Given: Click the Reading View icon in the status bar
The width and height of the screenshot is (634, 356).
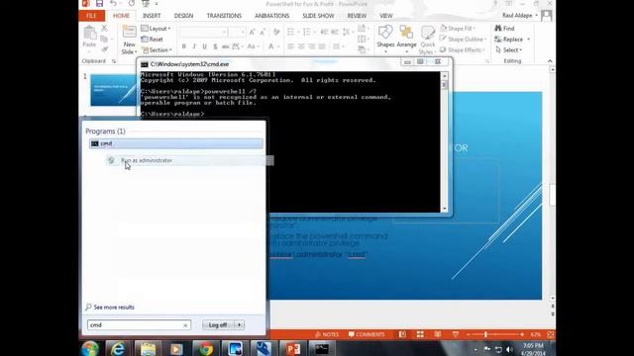Looking at the screenshot, I should pos(438,334).
